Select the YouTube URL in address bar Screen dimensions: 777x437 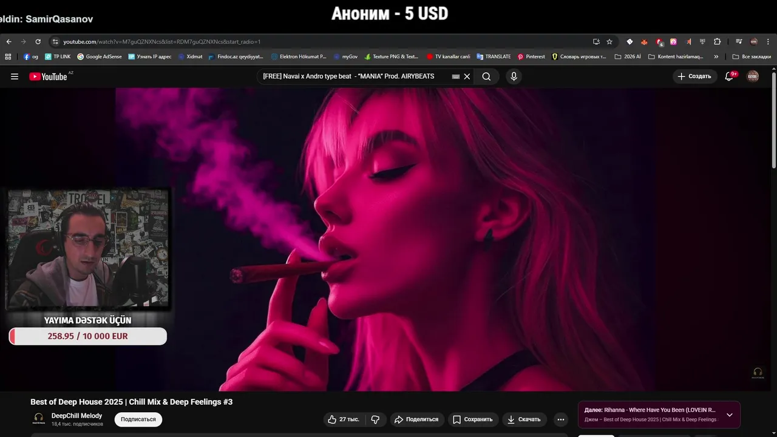tap(161, 42)
